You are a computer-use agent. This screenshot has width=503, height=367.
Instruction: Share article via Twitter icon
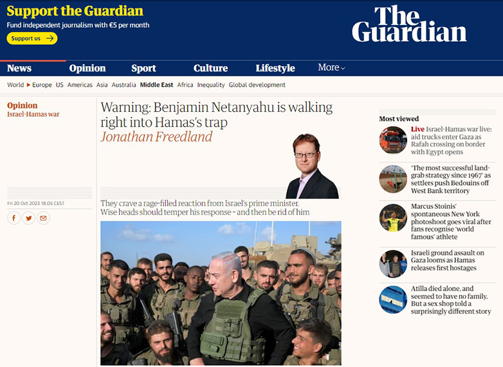click(x=28, y=219)
